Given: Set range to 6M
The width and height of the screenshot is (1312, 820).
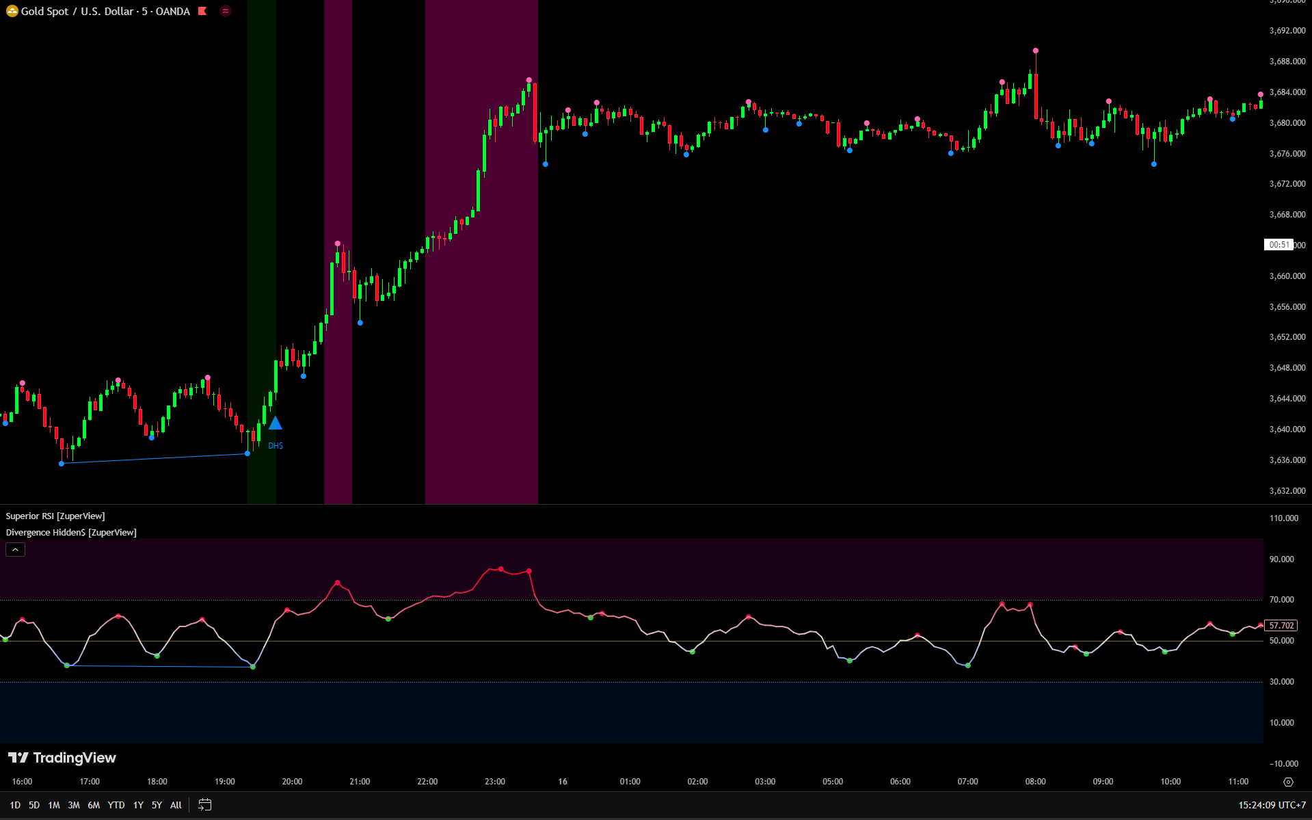Looking at the screenshot, I should click(94, 805).
